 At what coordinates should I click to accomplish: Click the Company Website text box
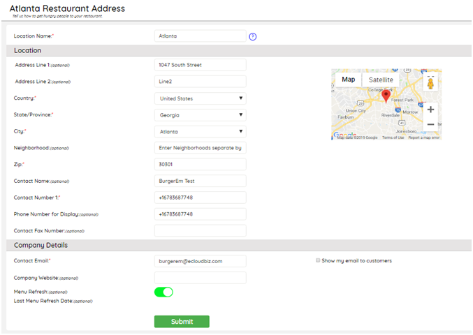pos(200,278)
